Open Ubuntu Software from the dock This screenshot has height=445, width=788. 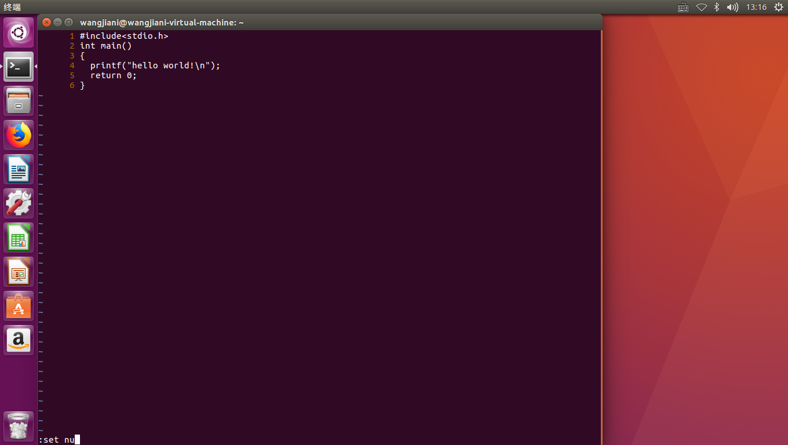pos(18,306)
